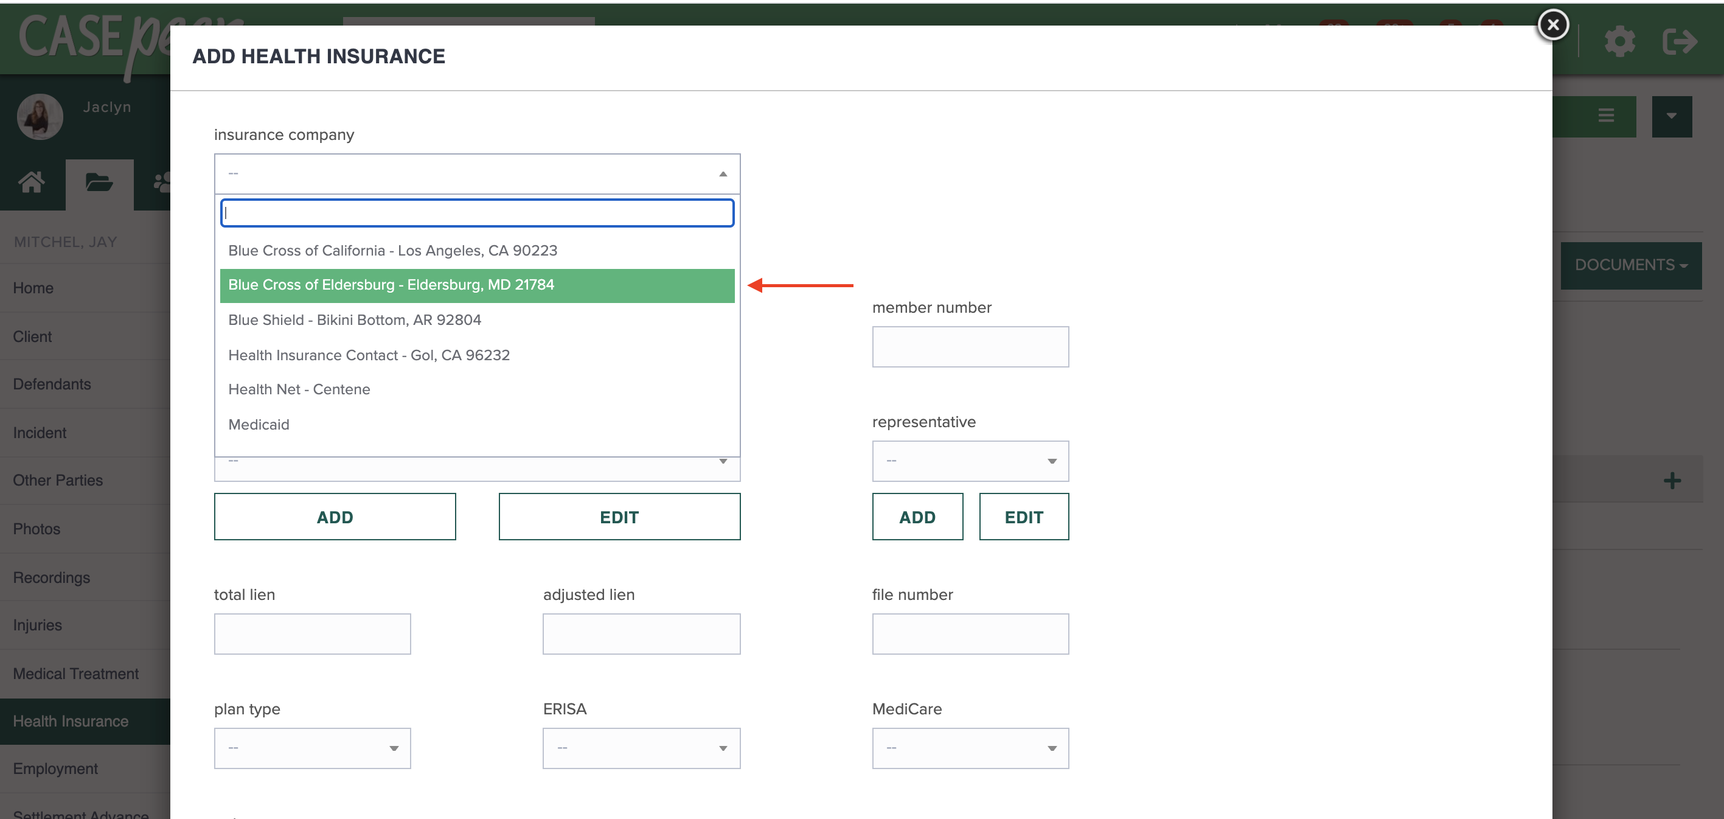Select Blue Cross of Eldersburg option
This screenshot has height=819, width=1724.
coord(476,285)
